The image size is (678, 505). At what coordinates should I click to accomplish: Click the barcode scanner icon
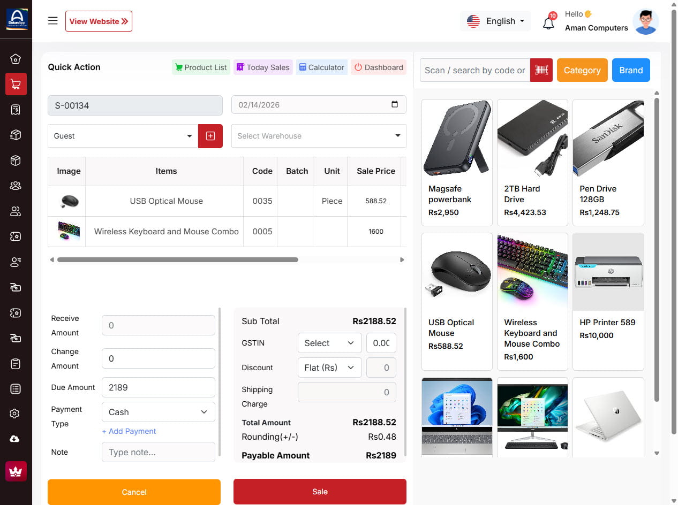click(x=541, y=70)
